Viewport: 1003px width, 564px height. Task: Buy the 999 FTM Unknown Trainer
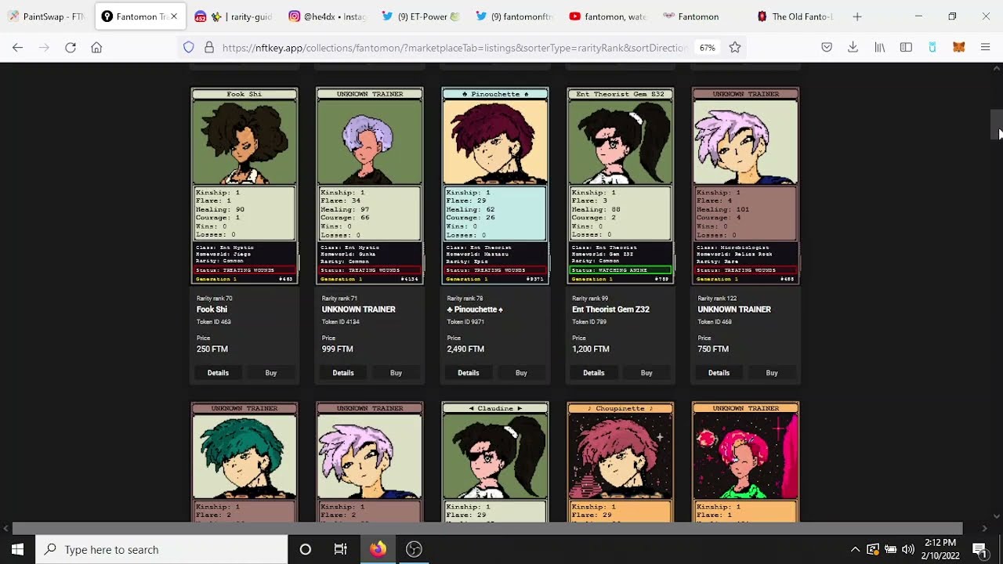pos(396,373)
